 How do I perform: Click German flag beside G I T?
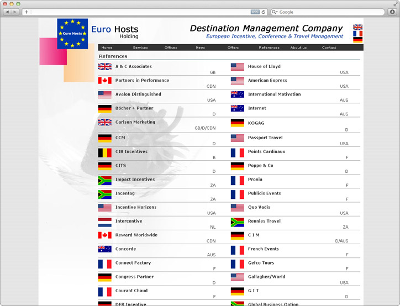tap(238, 291)
